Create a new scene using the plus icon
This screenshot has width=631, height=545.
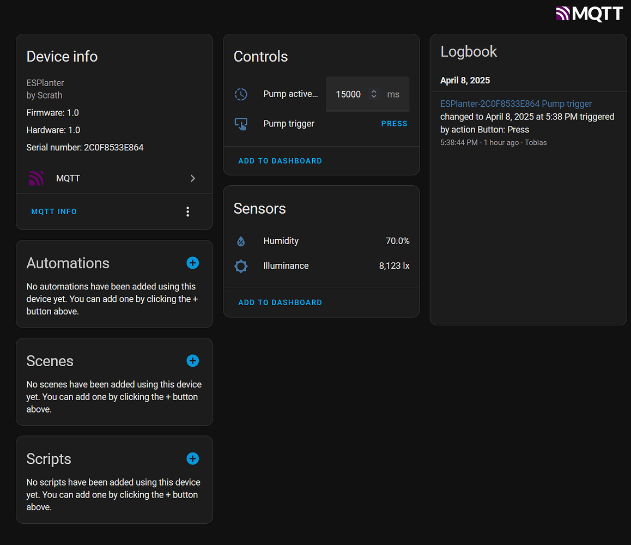192,361
